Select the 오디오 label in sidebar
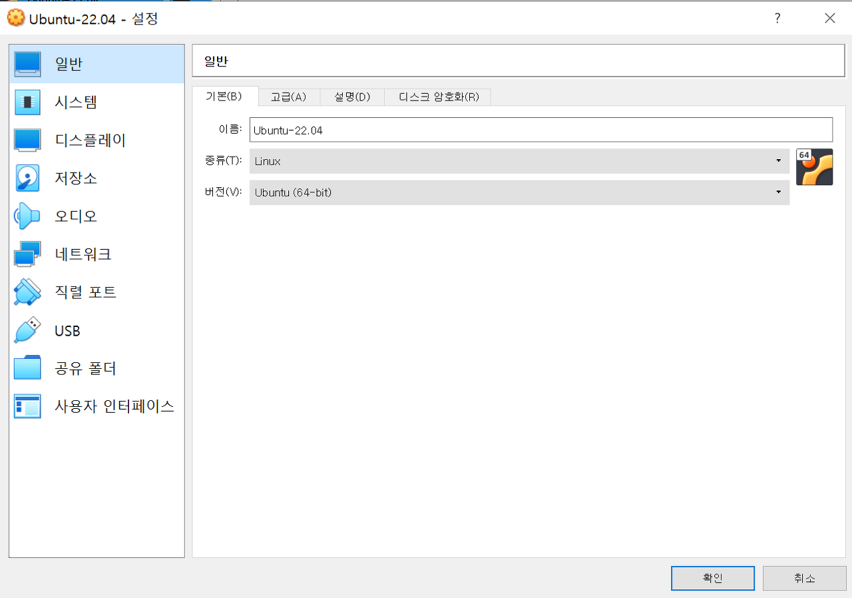Screen dimensions: 852x598 click(x=76, y=216)
